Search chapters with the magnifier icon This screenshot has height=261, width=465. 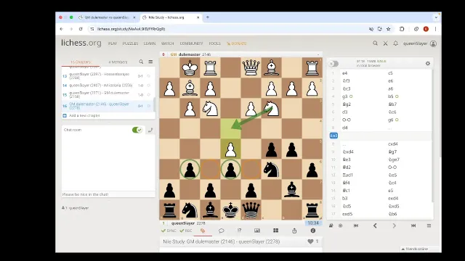click(141, 62)
